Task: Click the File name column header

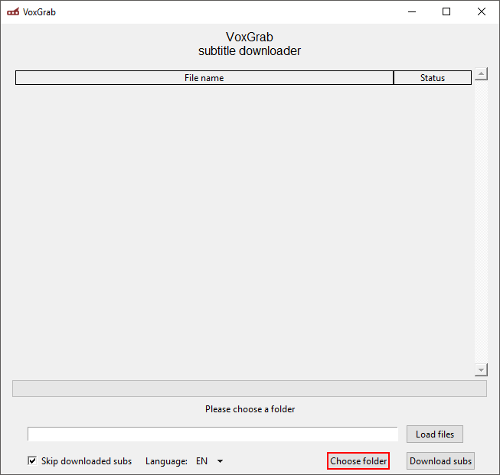Action: click(204, 78)
